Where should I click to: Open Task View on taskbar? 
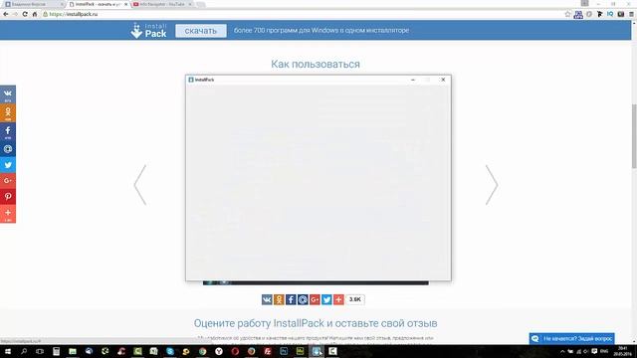40,351
